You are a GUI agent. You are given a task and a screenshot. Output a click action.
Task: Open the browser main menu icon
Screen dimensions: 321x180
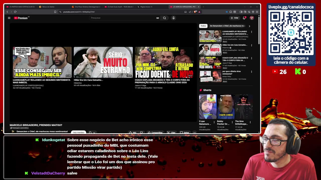click(257, 12)
